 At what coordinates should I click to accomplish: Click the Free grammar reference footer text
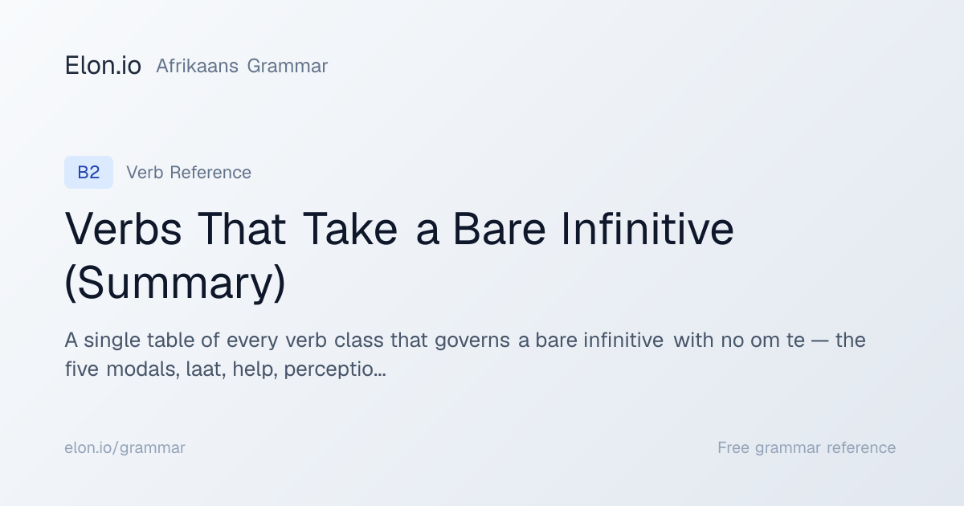pos(807,448)
